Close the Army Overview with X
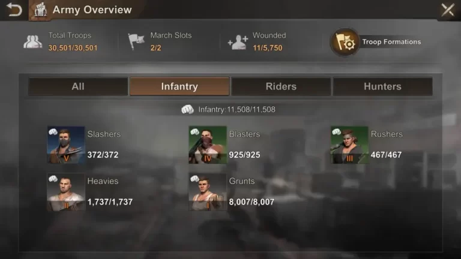This screenshot has width=461, height=259. pos(447,10)
